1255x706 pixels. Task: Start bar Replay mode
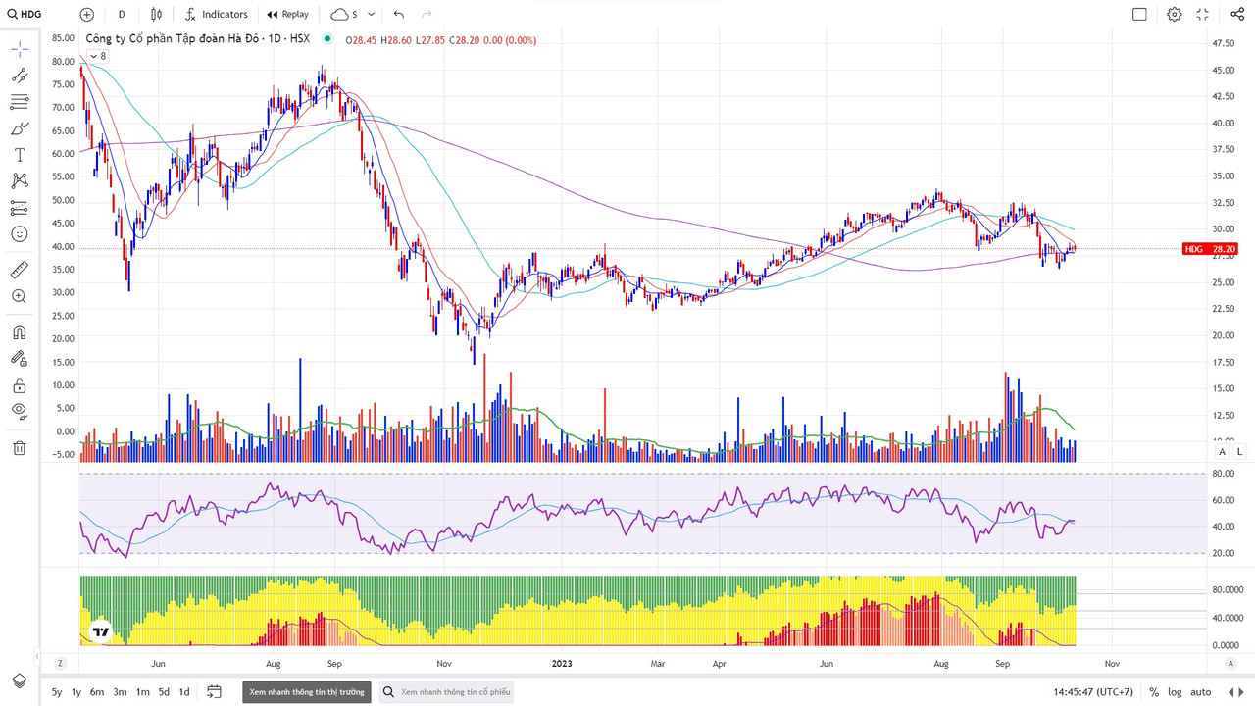(286, 14)
